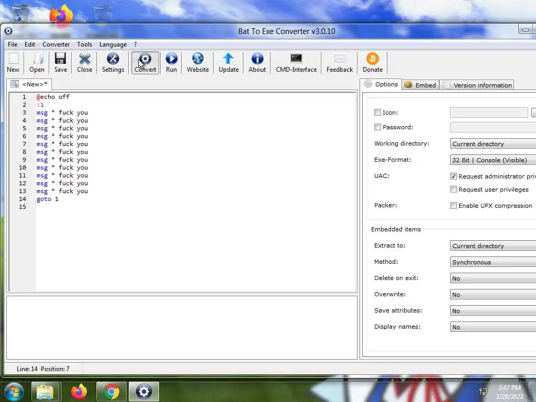Close current file with Close toolbar icon
The width and height of the screenshot is (536, 402).
click(x=84, y=63)
